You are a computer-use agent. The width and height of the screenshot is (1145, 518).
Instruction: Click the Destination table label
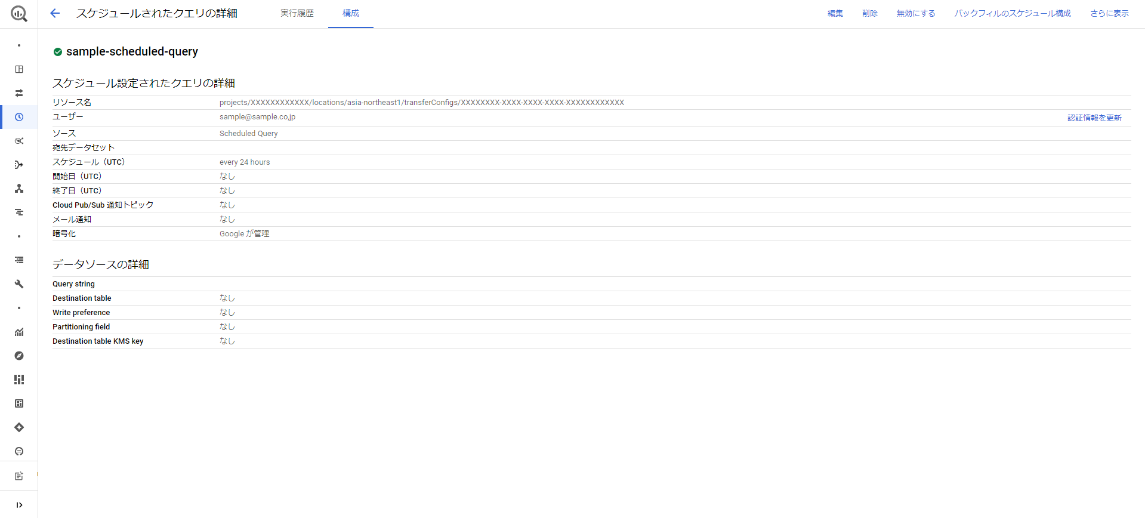click(82, 298)
